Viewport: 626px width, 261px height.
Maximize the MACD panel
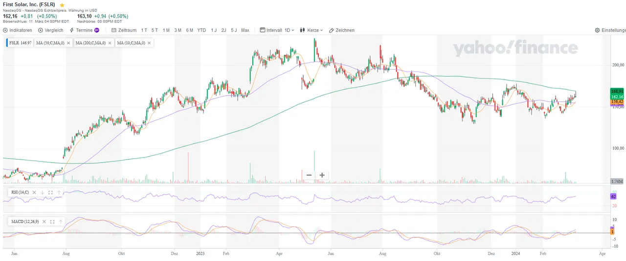click(52, 221)
